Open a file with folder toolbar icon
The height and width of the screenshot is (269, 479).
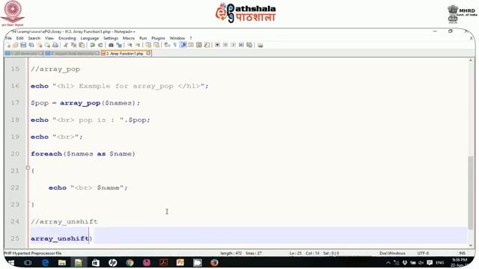pyautogui.click(x=15, y=45)
